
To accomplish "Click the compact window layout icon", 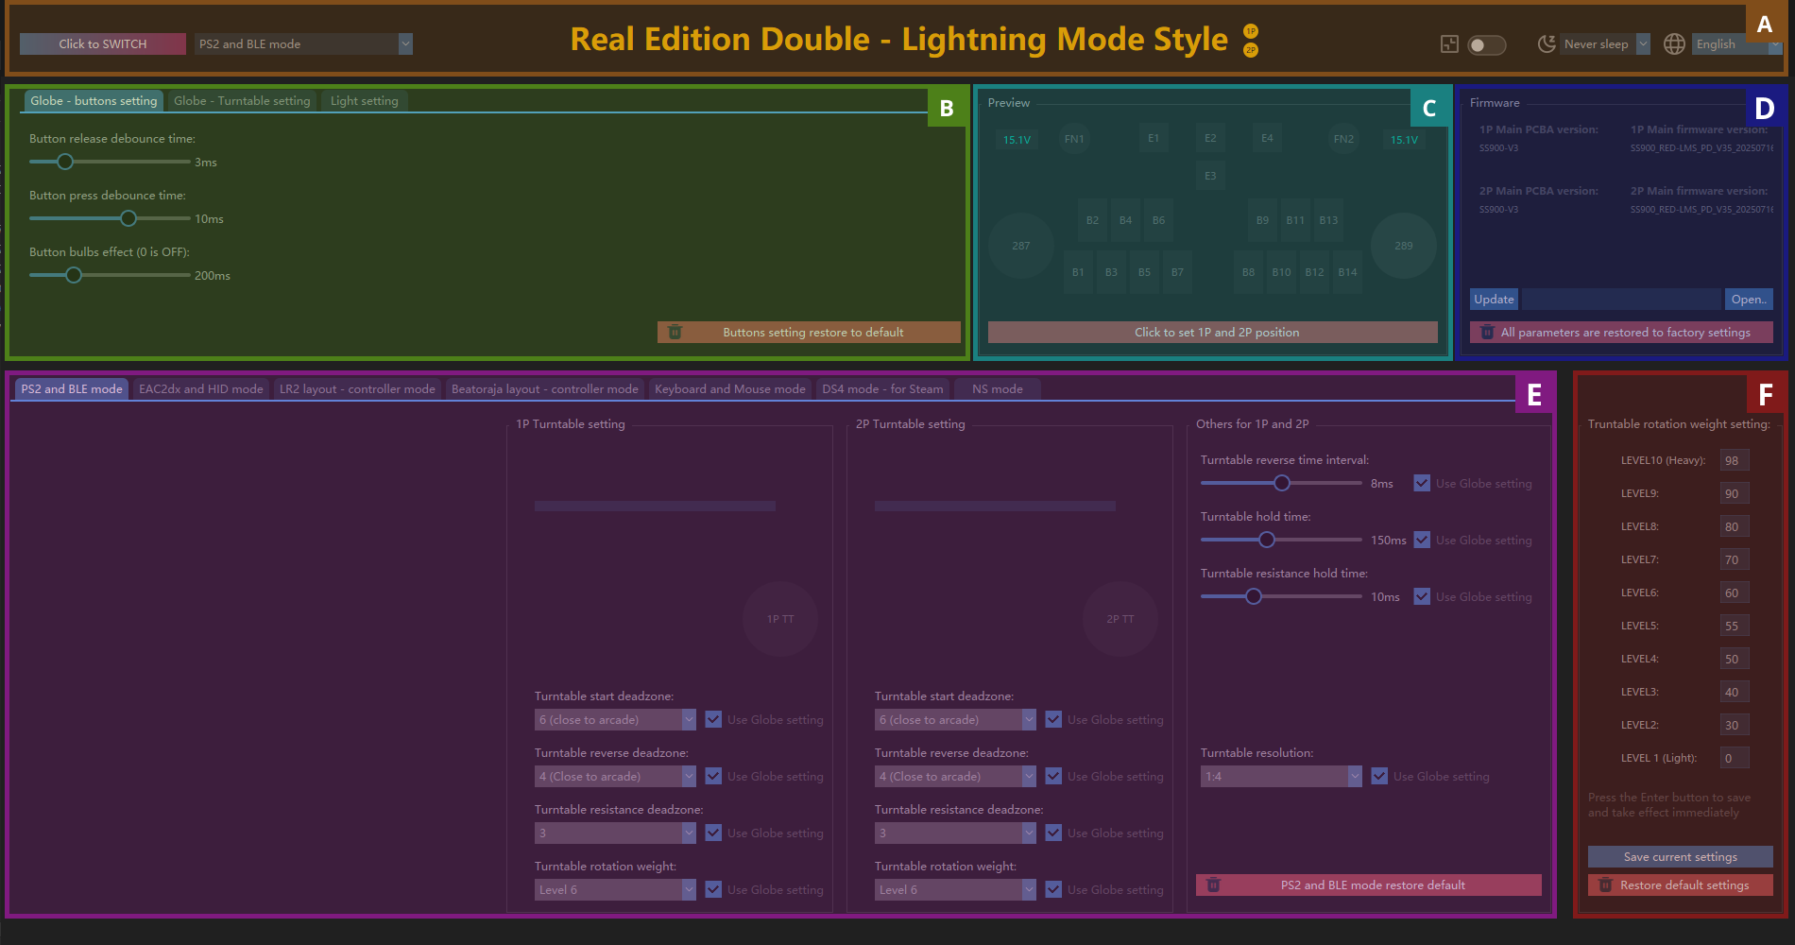I will [1449, 44].
